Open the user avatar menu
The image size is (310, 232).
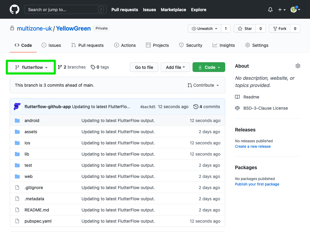295,9
